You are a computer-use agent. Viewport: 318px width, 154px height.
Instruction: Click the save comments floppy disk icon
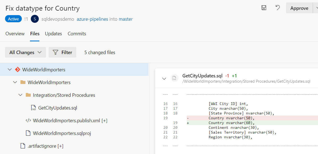coord(264,8)
